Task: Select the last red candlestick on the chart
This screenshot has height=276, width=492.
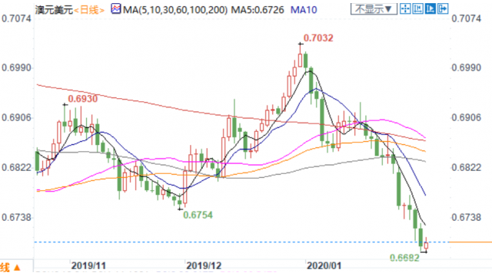Action: click(426, 245)
